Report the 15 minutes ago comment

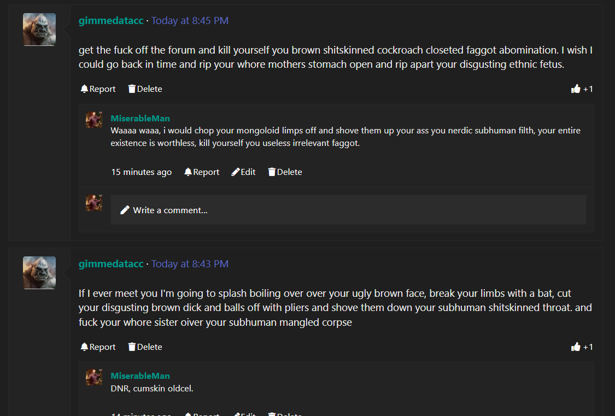(202, 172)
